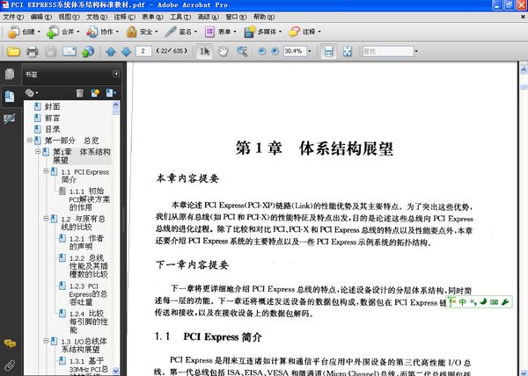Select the 目录 bookmark
This screenshot has width=528, height=376.
point(52,129)
